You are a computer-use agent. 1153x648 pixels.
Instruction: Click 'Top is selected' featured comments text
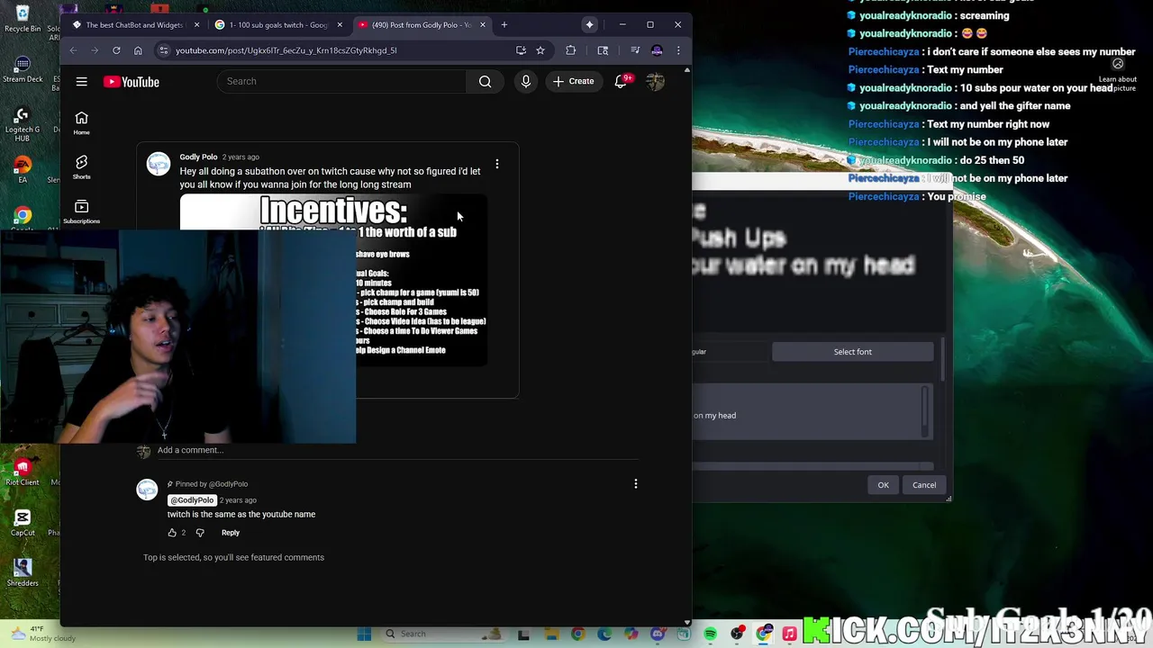click(233, 557)
